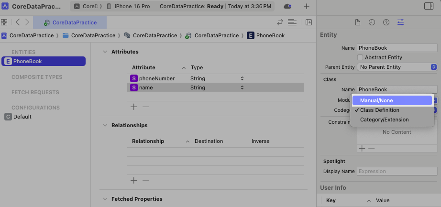Click the CoreDataPractice project breadcrumb
The image size is (441, 207).
point(28,35)
